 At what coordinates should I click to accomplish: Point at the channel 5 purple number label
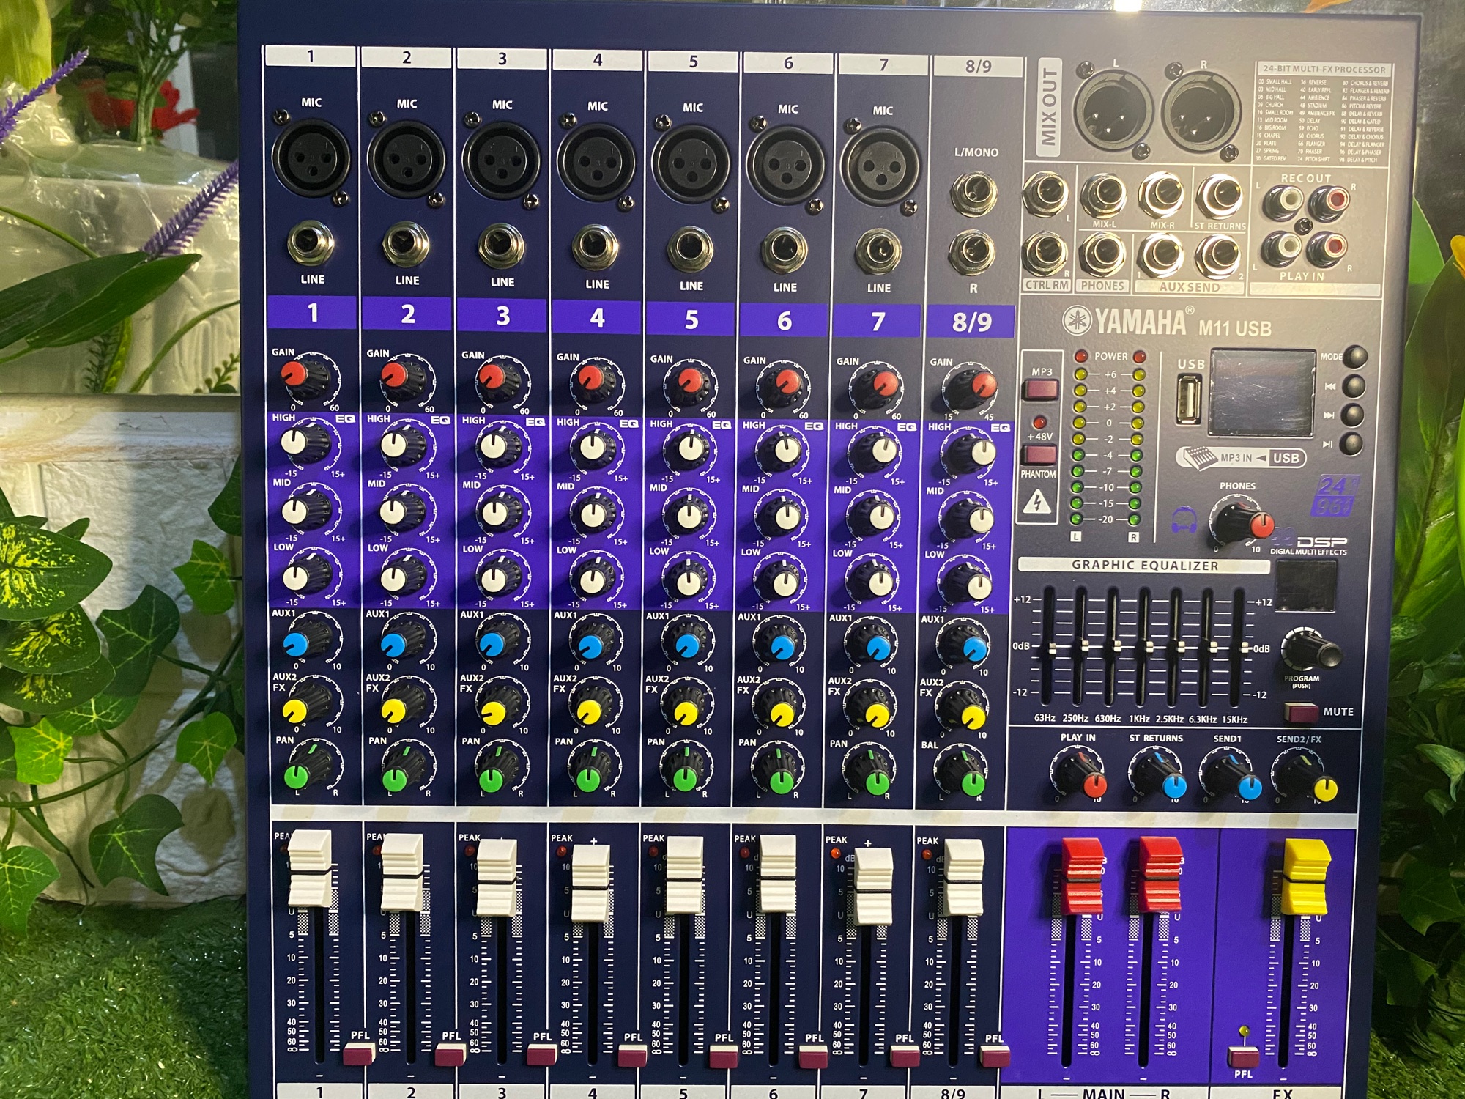coord(691,319)
